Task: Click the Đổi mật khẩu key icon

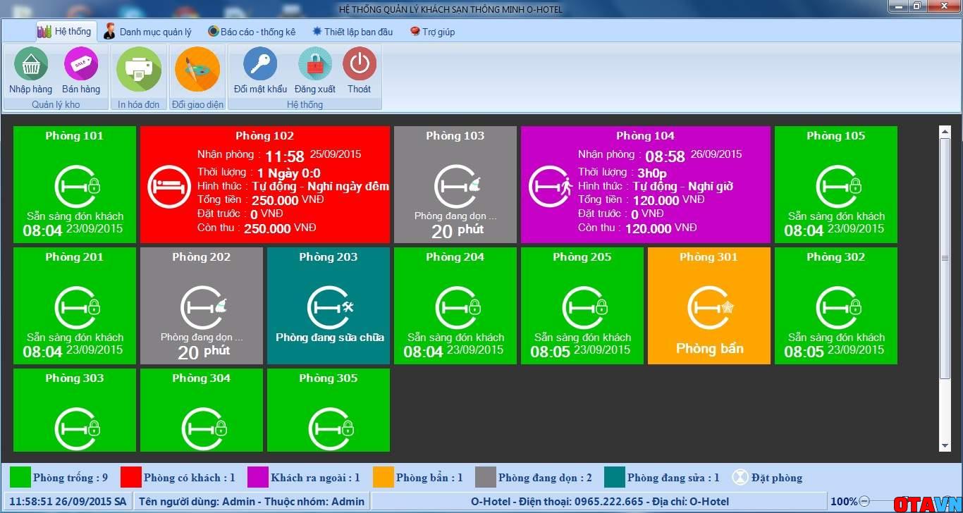Action: click(260, 64)
